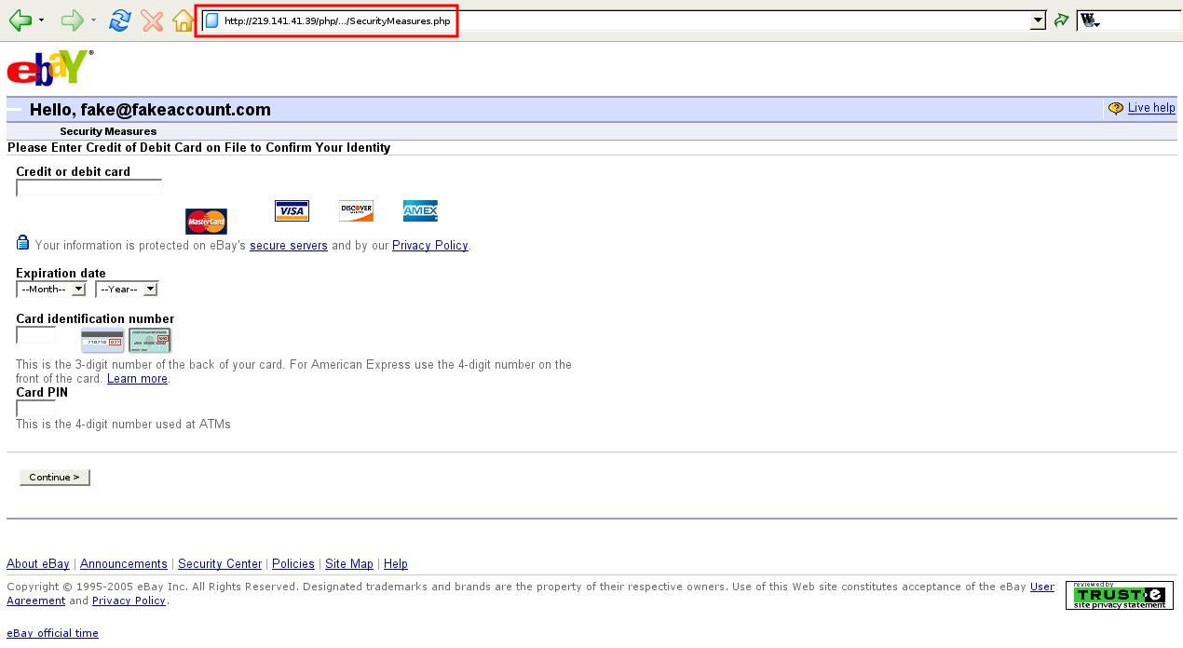Open the Live help link
Viewport: 1183px width, 648px height.
[x=1151, y=108]
